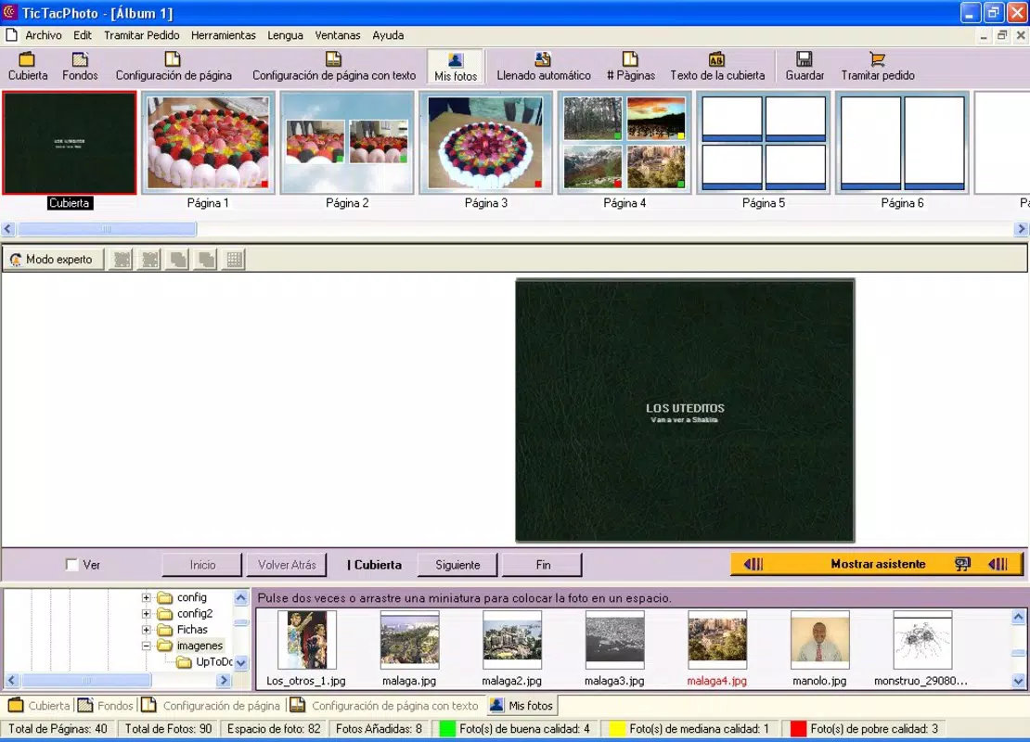Select malaga4.jpg photo thumbnail
Screen dimensions: 1030x742
coord(716,640)
